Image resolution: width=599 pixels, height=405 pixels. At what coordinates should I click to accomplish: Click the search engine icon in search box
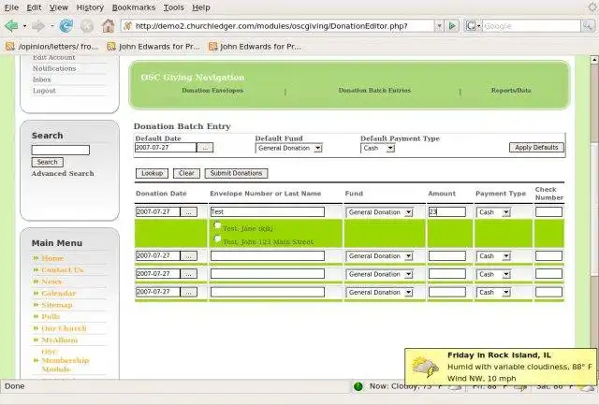(471, 26)
